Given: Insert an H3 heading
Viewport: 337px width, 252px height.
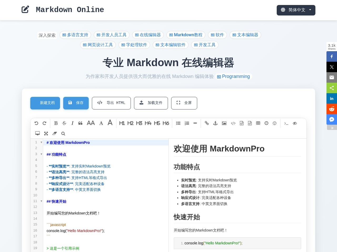Looking at the screenshot, I should pyautogui.click(x=139, y=123).
